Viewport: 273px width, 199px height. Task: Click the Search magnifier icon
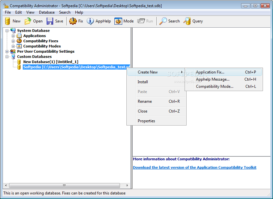(x=163, y=21)
